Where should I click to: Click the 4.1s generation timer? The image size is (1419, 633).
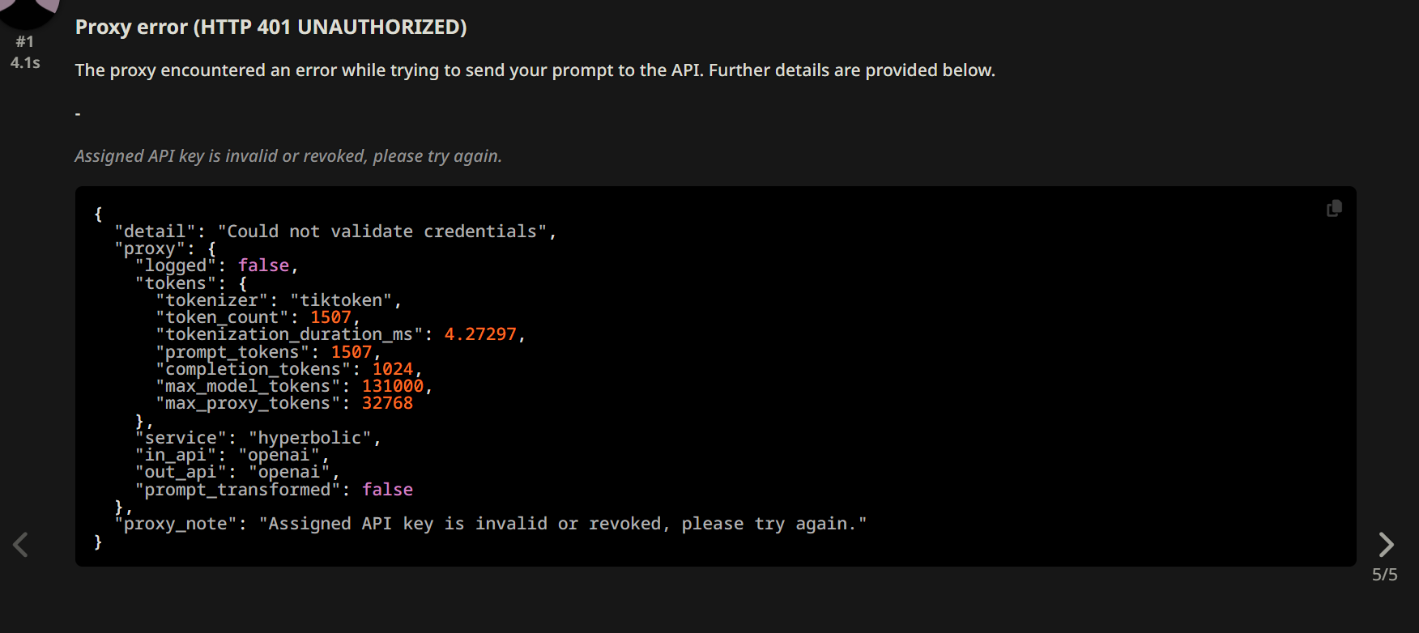(x=25, y=62)
